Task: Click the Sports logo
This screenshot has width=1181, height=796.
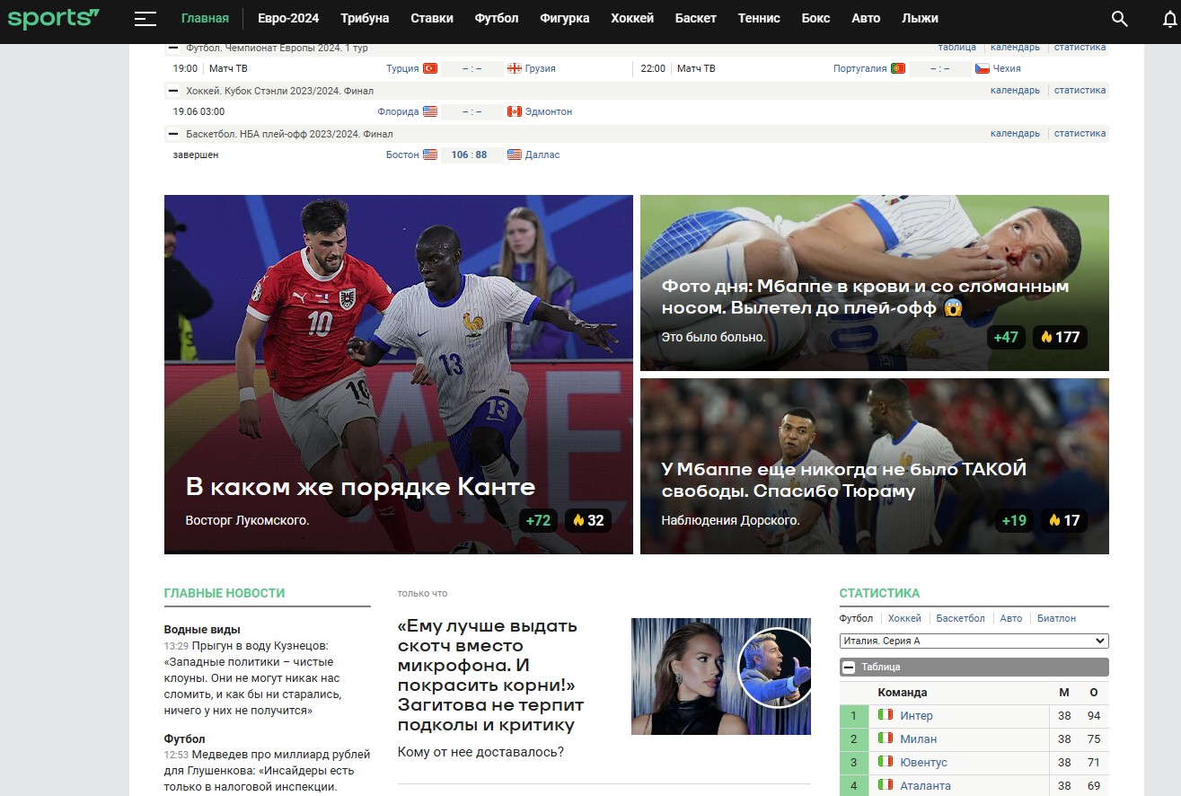Action: coord(53,18)
